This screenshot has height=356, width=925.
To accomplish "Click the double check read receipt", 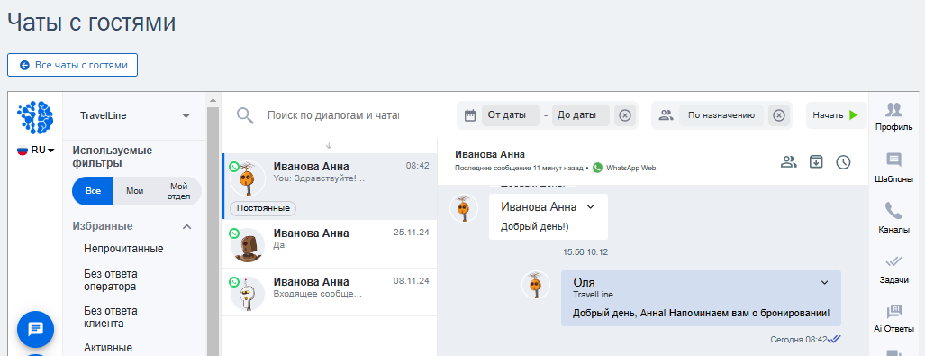I will (834, 339).
